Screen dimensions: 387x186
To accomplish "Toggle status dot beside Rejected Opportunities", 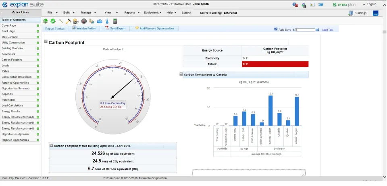I will (38, 140).
